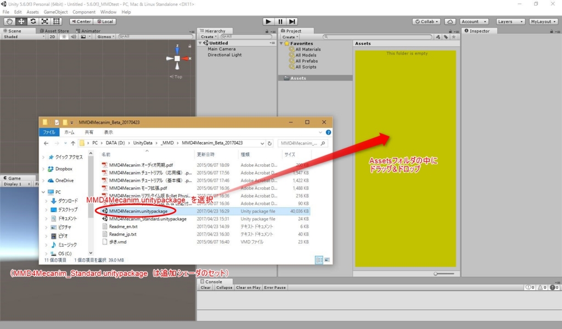
Task: Toggle Center pivot mode button
Action: pos(81,21)
